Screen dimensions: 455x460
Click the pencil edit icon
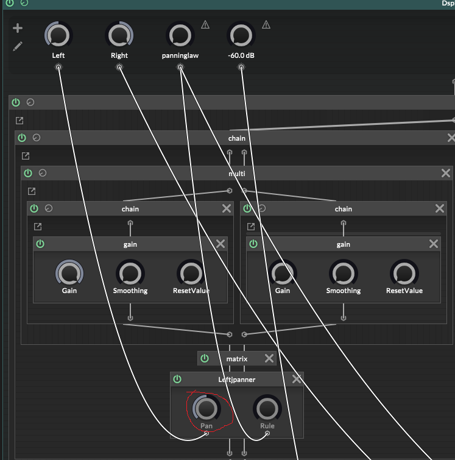tap(18, 46)
